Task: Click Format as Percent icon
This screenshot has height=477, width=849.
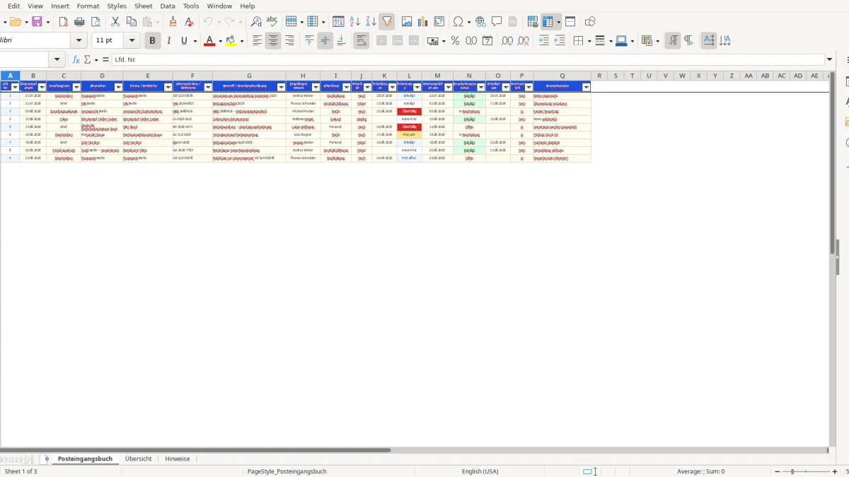Action: (455, 41)
